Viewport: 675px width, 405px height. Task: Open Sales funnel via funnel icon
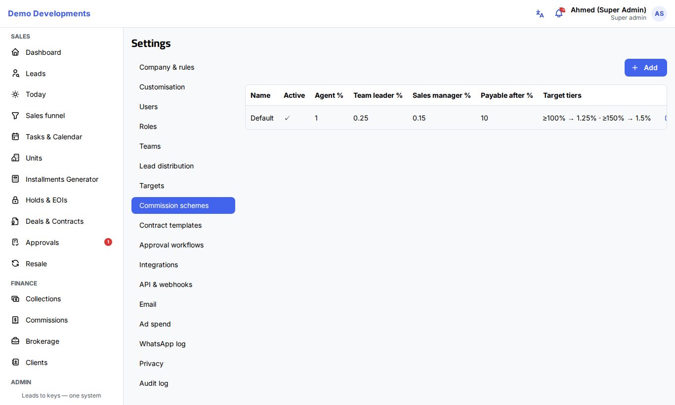point(15,116)
